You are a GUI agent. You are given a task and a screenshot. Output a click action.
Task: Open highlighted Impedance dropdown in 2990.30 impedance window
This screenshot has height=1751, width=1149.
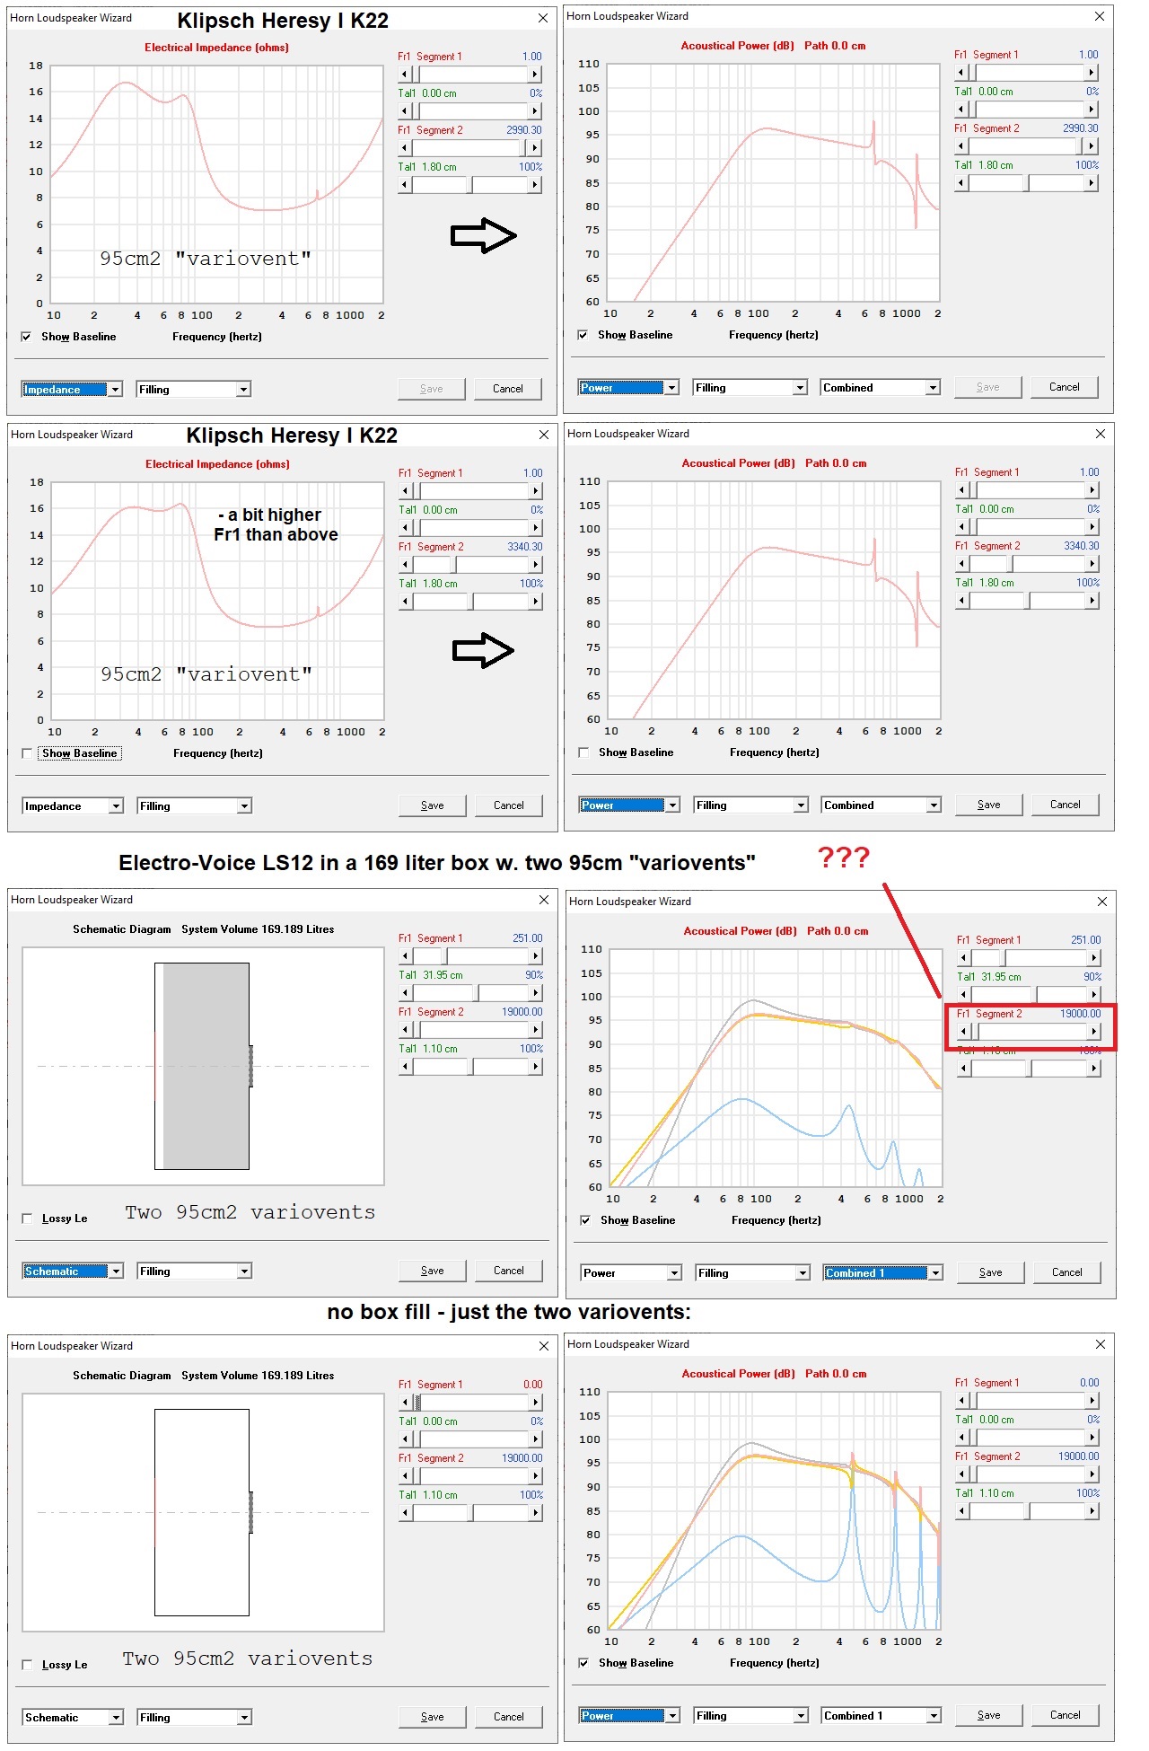(72, 390)
